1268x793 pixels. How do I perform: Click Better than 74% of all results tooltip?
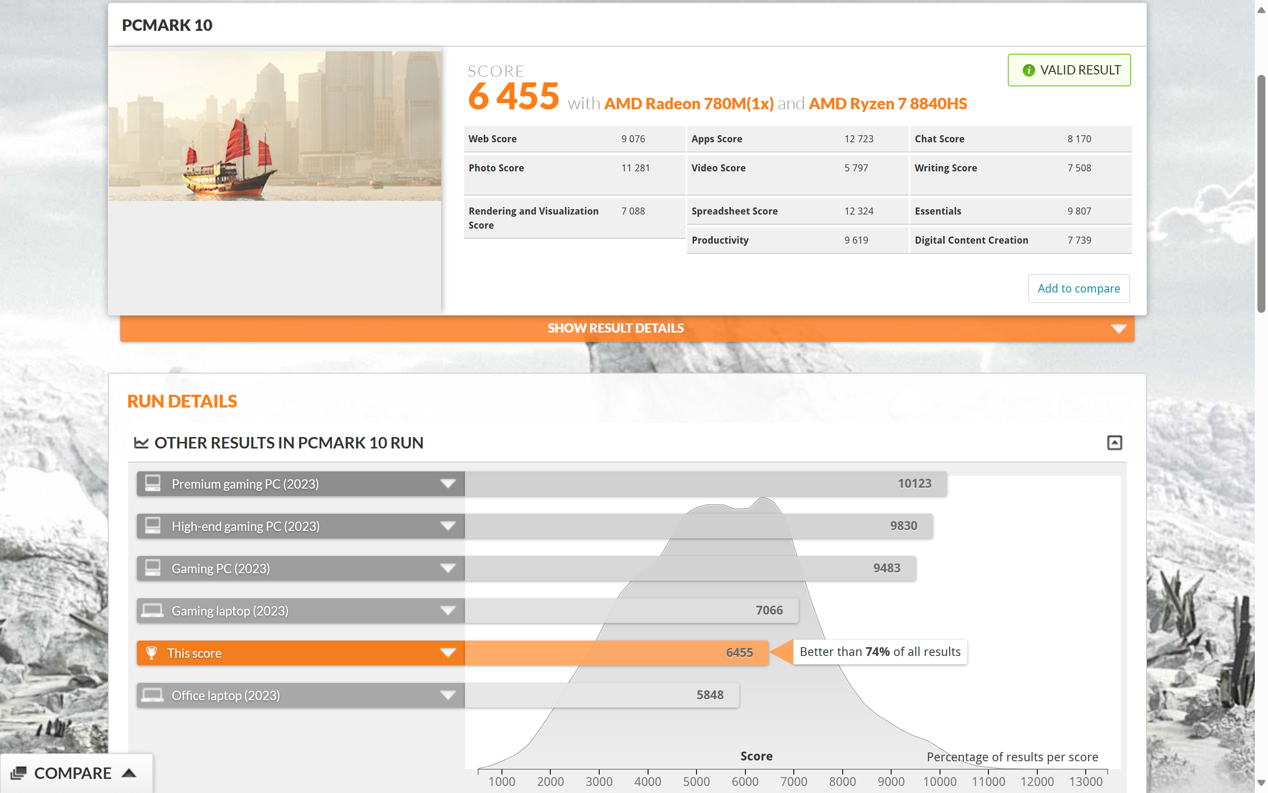tap(880, 652)
